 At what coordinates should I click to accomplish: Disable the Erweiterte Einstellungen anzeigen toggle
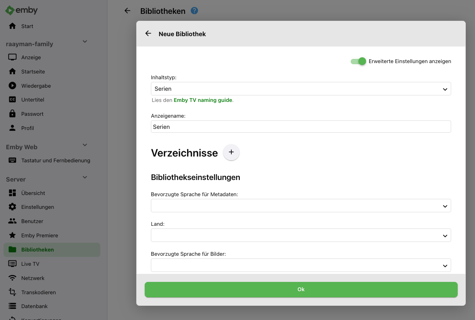point(358,61)
